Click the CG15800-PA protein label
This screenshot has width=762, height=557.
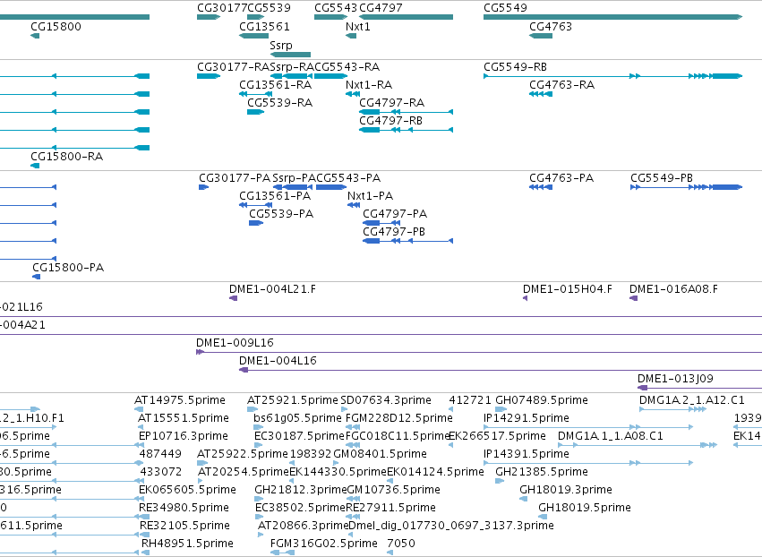click(68, 268)
